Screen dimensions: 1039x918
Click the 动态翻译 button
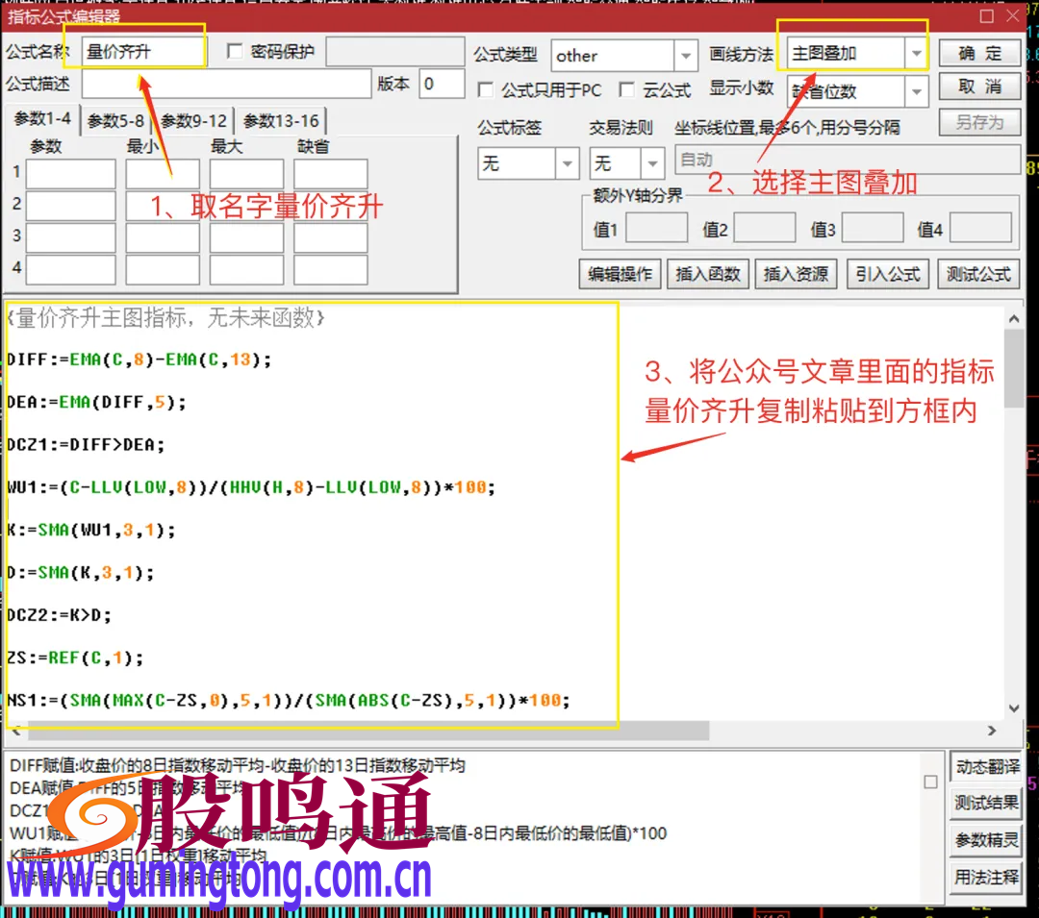click(x=985, y=766)
